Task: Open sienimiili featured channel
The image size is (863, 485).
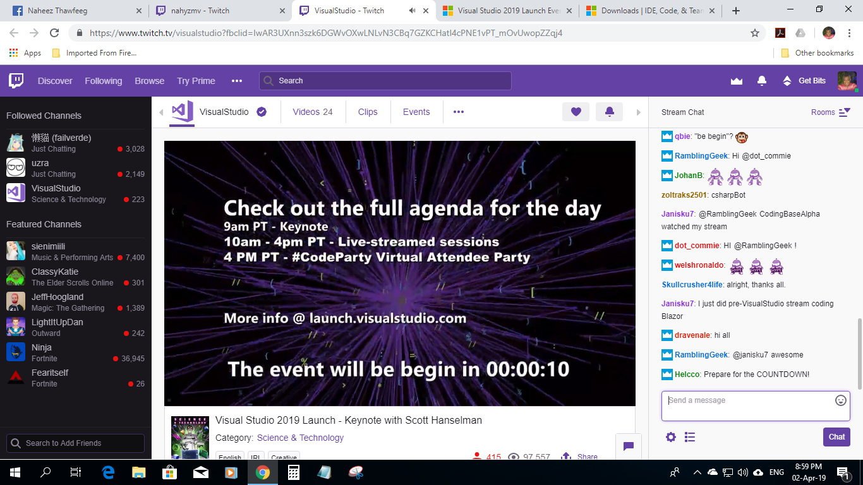Action: tap(76, 251)
